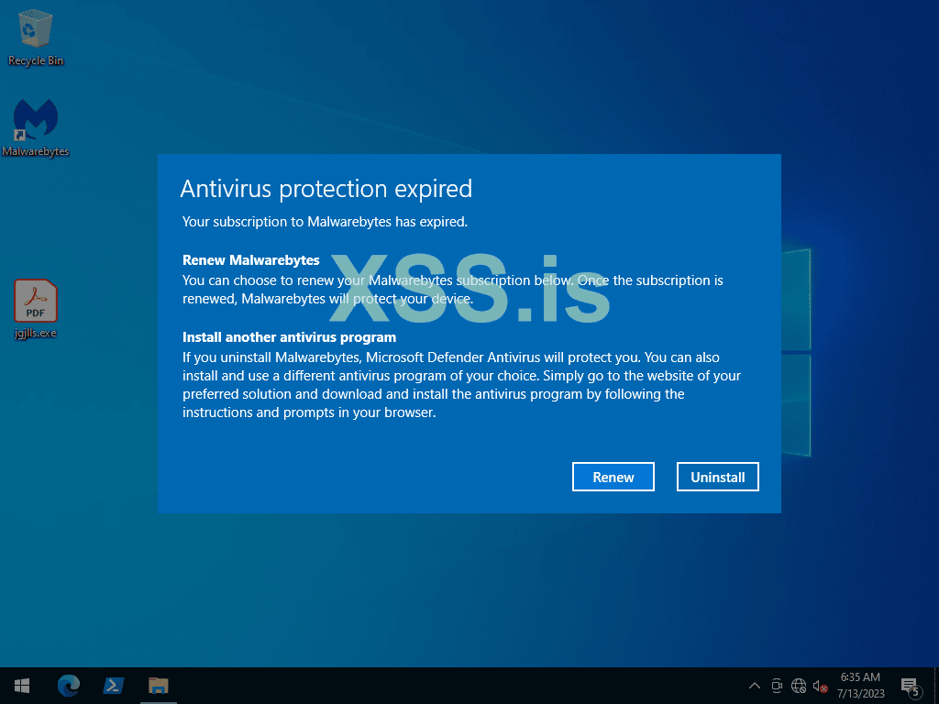The width and height of the screenshot is (939, 704).
Task: Click the 'Install another antivirus program' subheading
Action: tap(289, 337)
